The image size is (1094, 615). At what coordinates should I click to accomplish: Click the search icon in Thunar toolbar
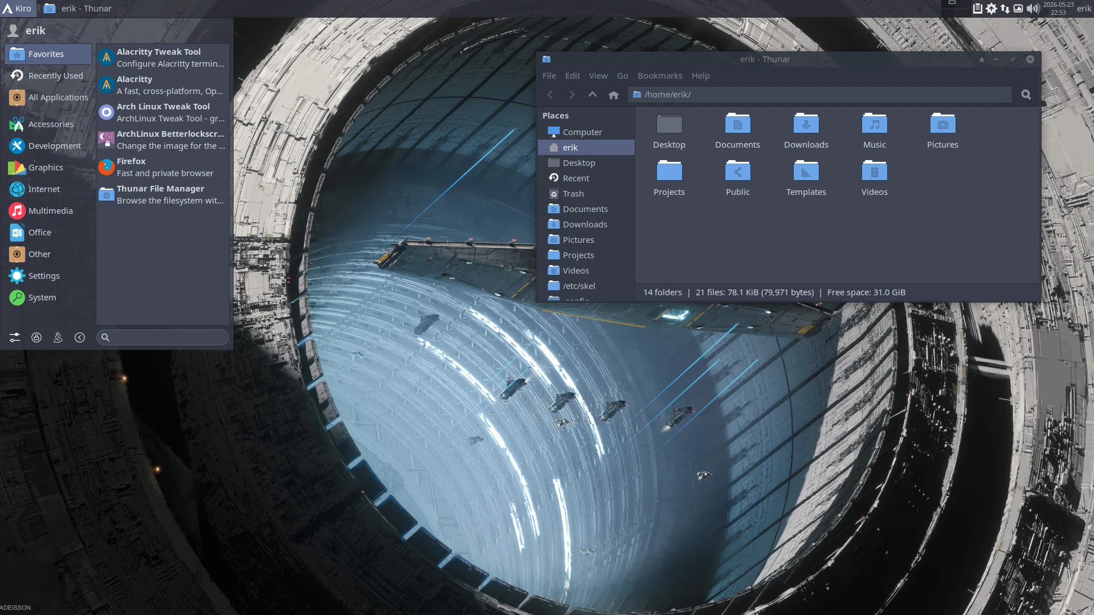1026,95
